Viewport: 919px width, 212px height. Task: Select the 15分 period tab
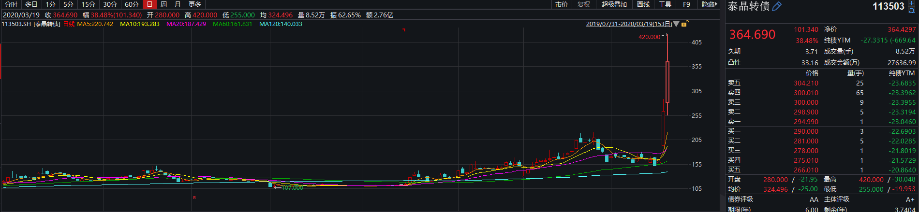coord(89,4)
